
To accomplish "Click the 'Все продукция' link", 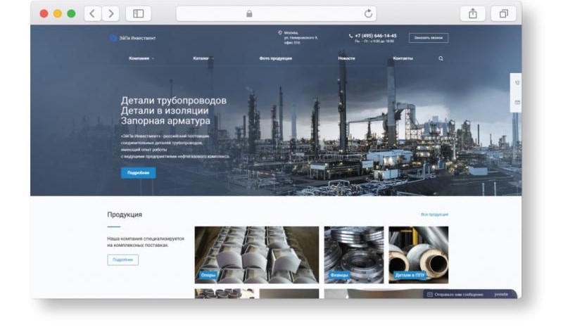I will (434, 214).
